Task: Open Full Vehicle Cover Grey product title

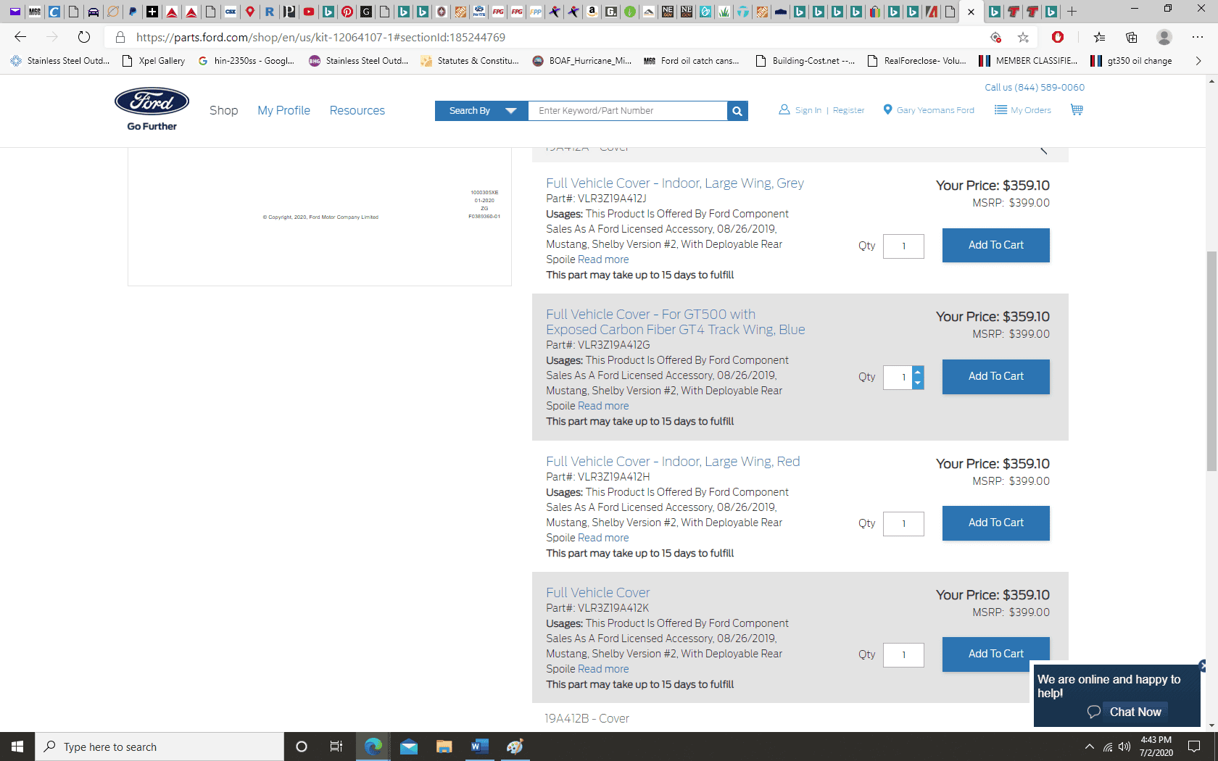Action: [x=675, y=183]
